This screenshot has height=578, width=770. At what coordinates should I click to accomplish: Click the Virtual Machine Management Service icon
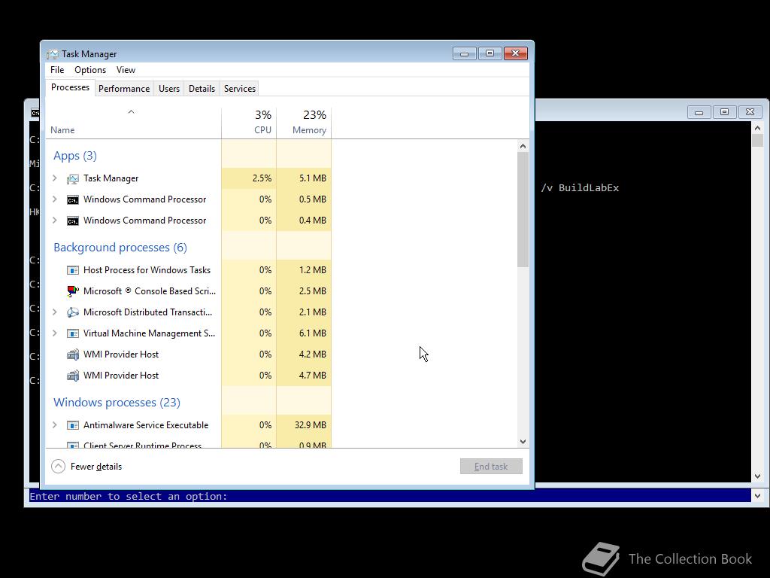[x=73, y=333]
